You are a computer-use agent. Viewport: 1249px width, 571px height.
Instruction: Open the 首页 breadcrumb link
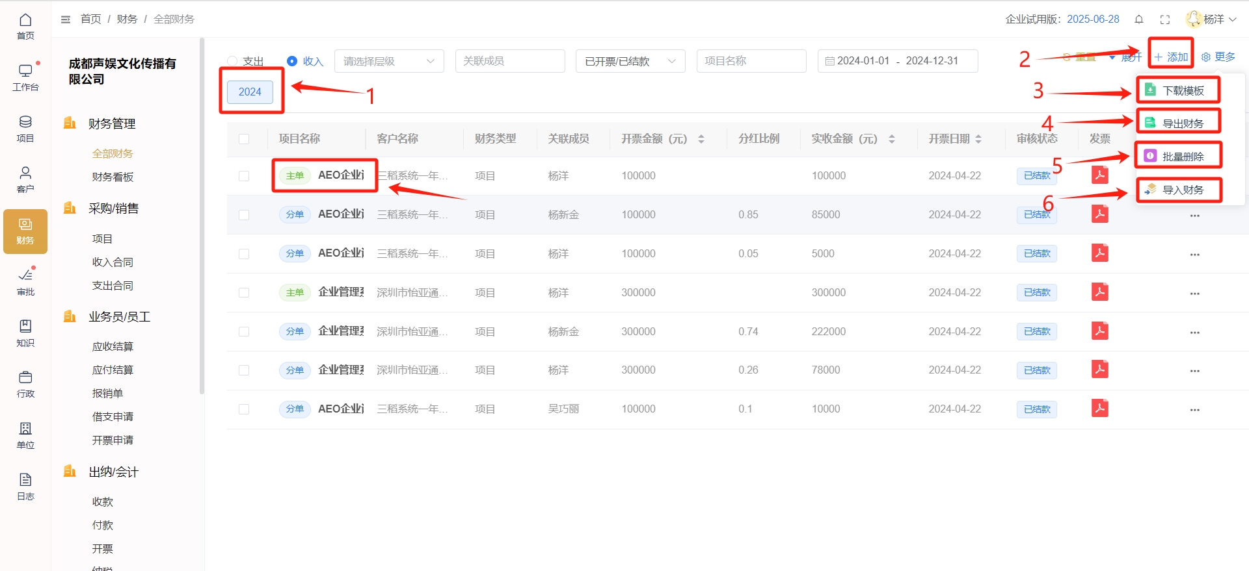tap(90, 19)
